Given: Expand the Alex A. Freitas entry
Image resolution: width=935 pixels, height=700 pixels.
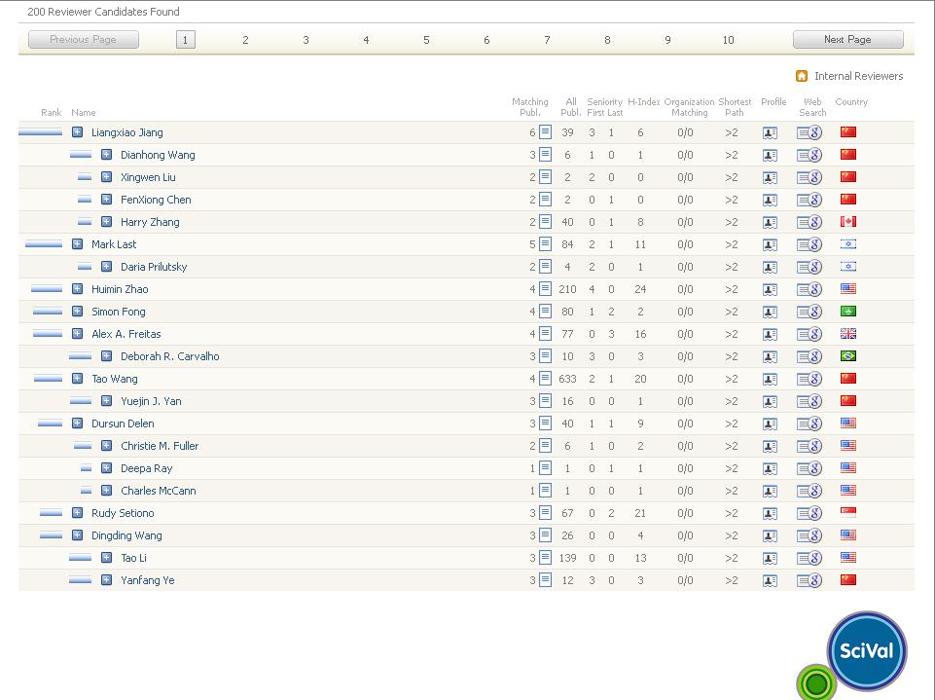Looking at the screenshot, I should 77,334.
